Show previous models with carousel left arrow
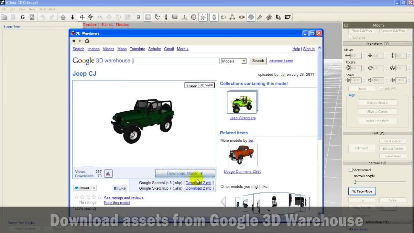 [x=223, y=202]
